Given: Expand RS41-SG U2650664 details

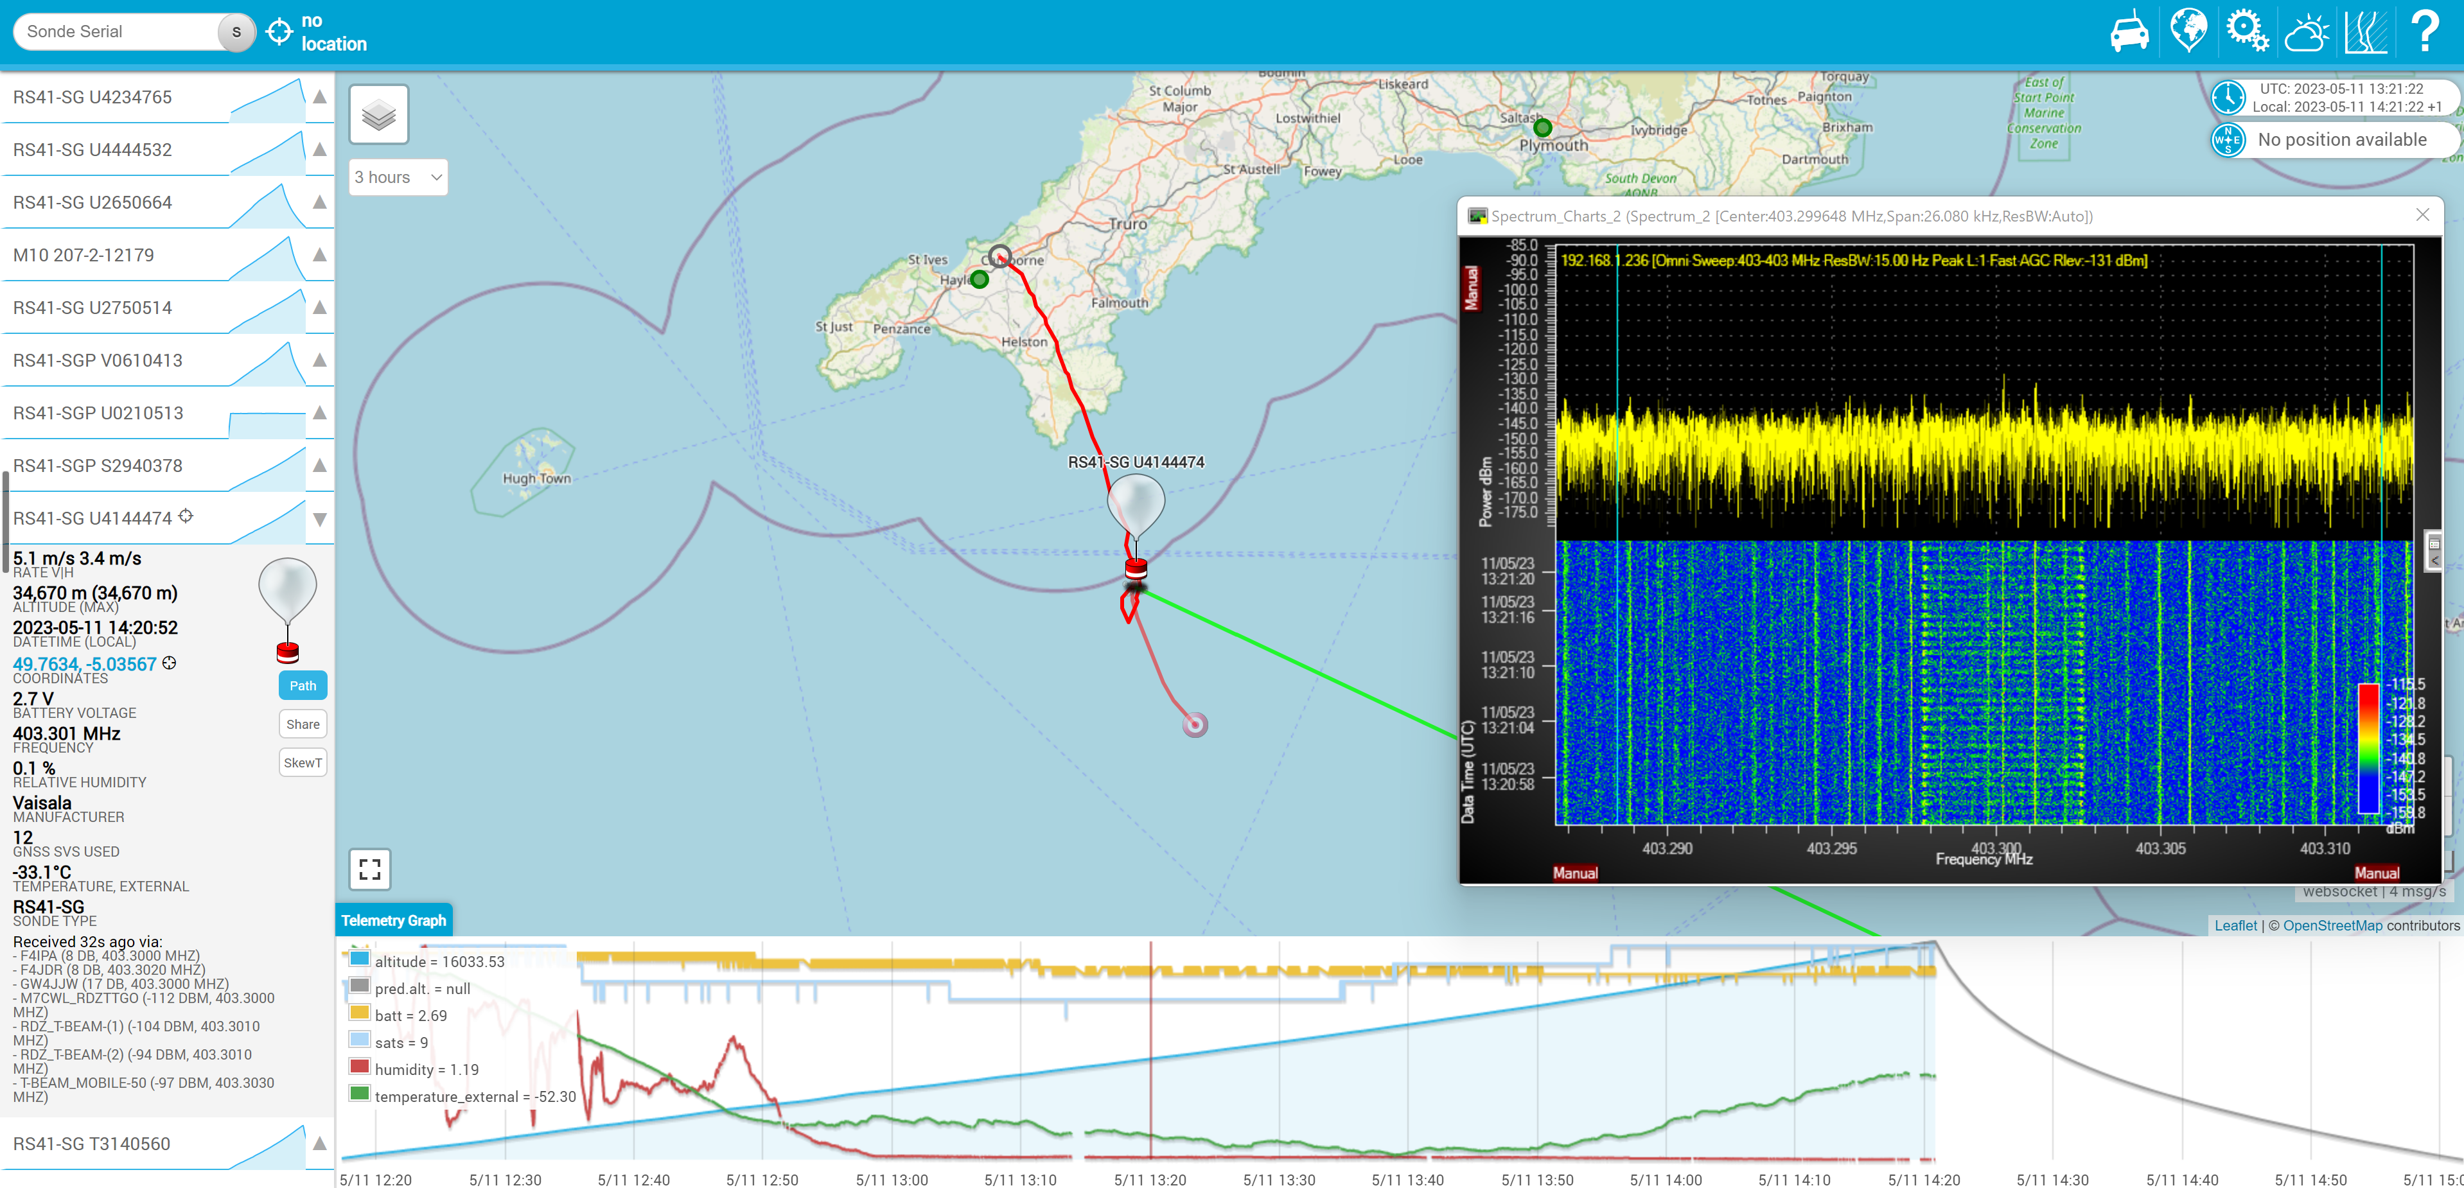Looking at the screenshot, I should pos(319,202).
